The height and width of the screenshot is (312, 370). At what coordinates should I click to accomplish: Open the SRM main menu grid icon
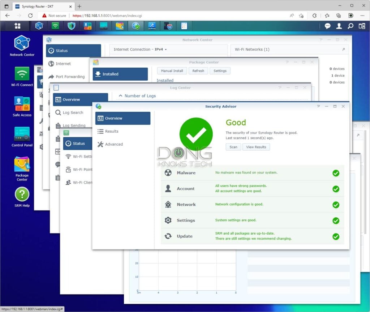[x=17, y=26]
